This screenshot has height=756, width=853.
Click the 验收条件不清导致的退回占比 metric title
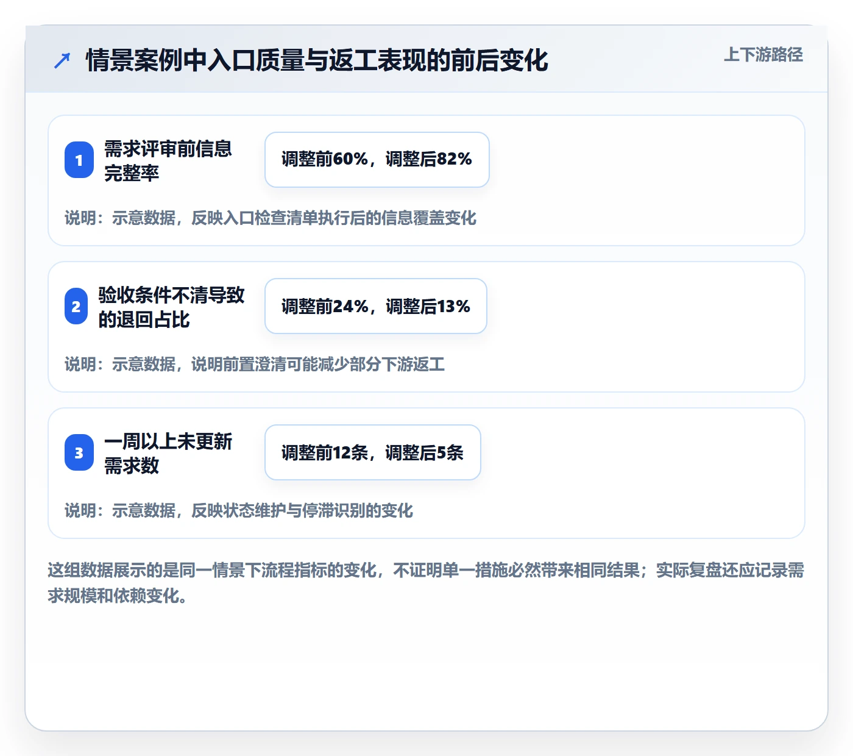[171, 307]
